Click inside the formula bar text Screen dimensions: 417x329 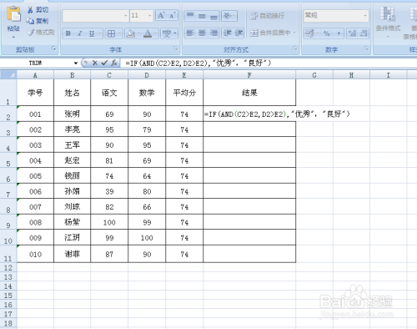pos(198,63)
